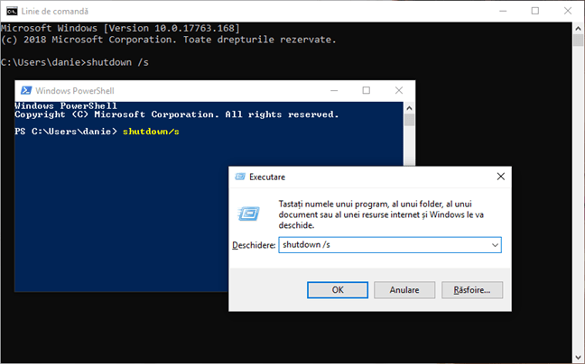Click the Windows PowerShell title text
This screenshot has width=585, height=364.
(x=75, y=90)
